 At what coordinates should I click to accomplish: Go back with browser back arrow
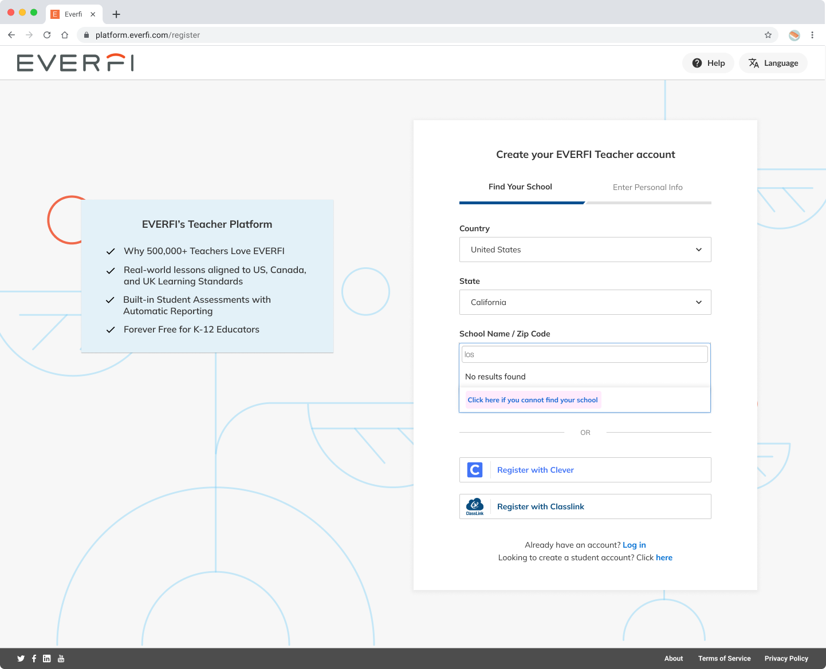coord(11,35)
